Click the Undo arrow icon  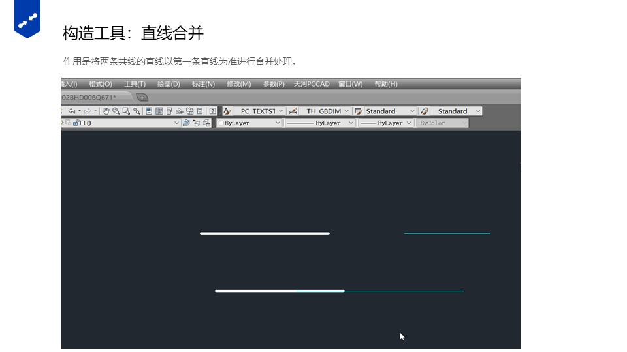click(72, 111)
